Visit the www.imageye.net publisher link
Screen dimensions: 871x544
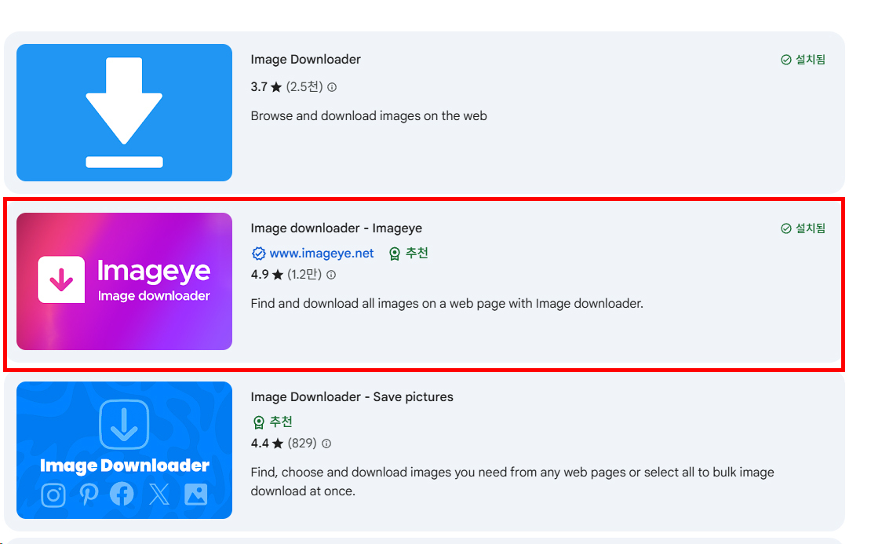point(322,254)
